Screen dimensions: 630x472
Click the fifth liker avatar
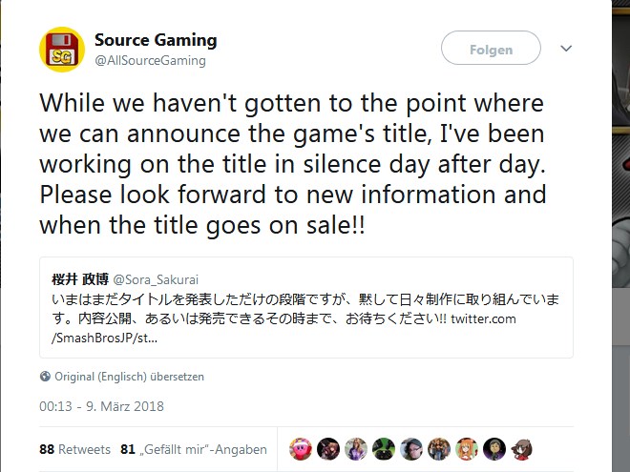tap(411, 449)
